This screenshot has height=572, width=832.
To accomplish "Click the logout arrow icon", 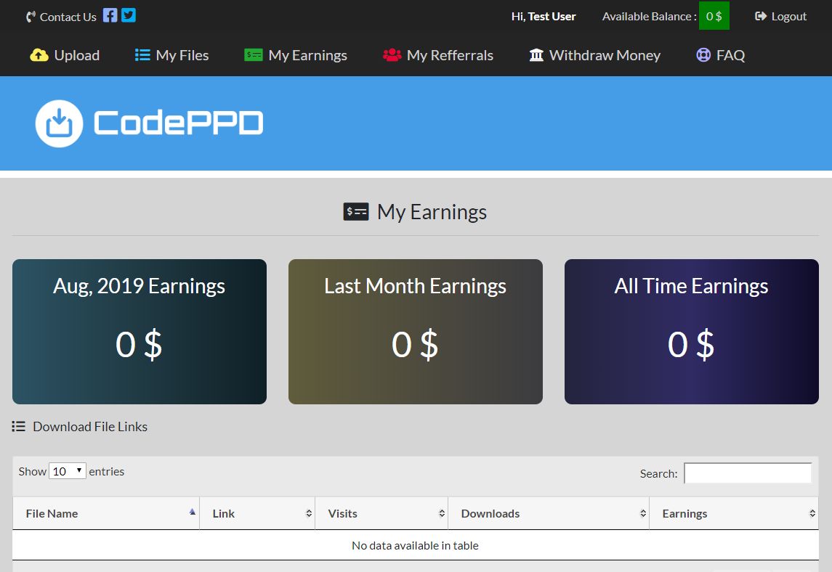I will pyautogui.click(x=760, y=17).
